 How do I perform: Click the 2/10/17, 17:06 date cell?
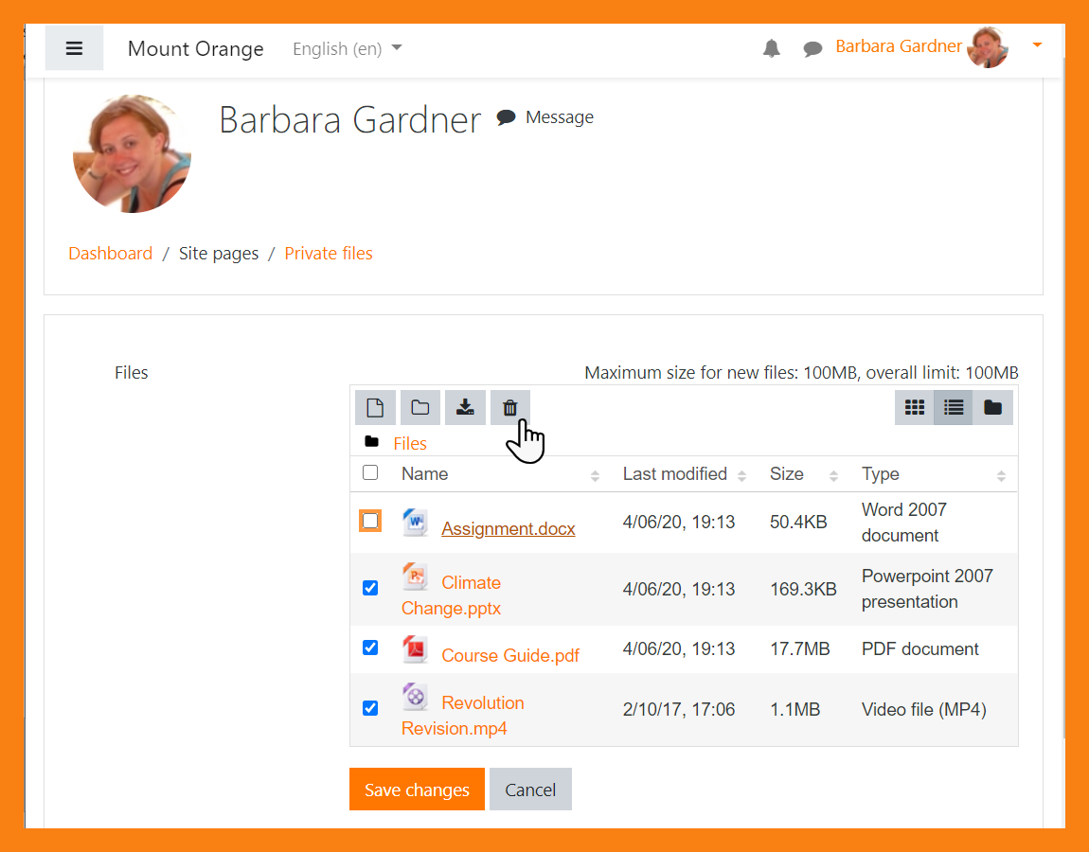[679, 710]
